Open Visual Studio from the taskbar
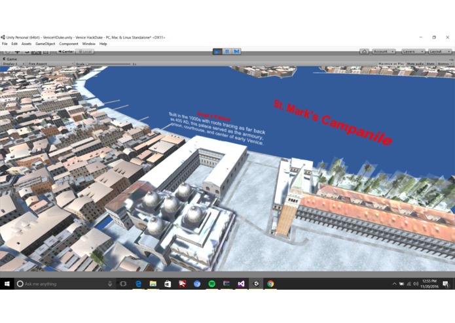The width and height of the screenshot is (455, 323). pyautogui.click(x=241, y=284)
